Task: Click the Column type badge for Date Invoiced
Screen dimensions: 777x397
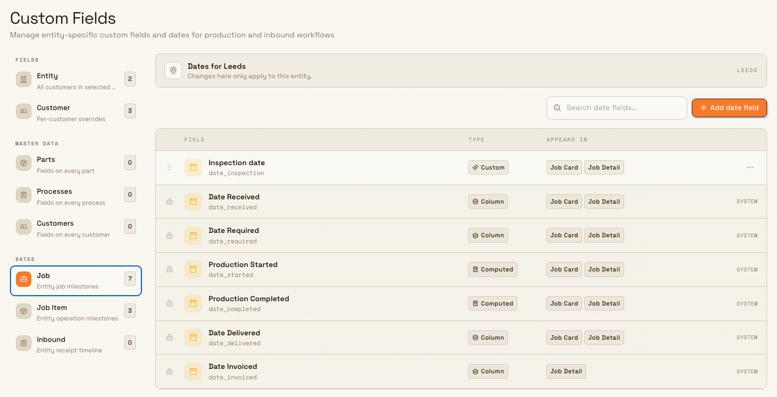Action: click(488, 372)
